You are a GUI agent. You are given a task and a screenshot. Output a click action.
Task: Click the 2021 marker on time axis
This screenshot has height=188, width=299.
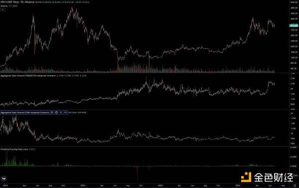pos(5,186)
